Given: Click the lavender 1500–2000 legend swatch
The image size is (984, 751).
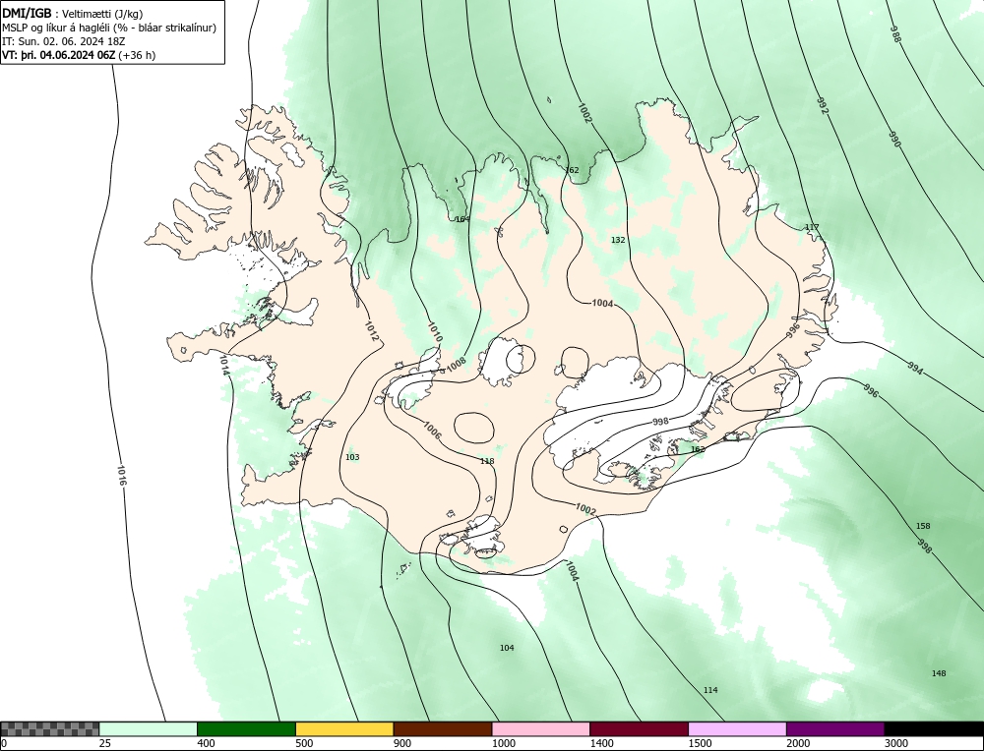Looking at the screenshot, I should 737,729.
